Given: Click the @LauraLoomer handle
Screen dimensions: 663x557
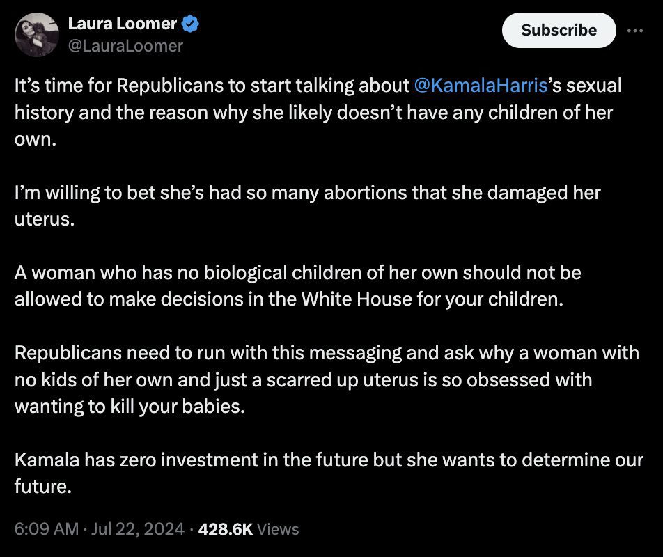Looking at the screenshot, I should pos(125,45).
